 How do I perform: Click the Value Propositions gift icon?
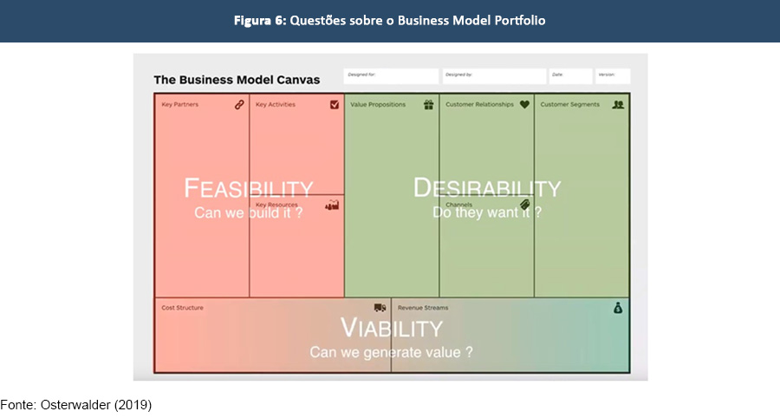click(x=428, y=105)
